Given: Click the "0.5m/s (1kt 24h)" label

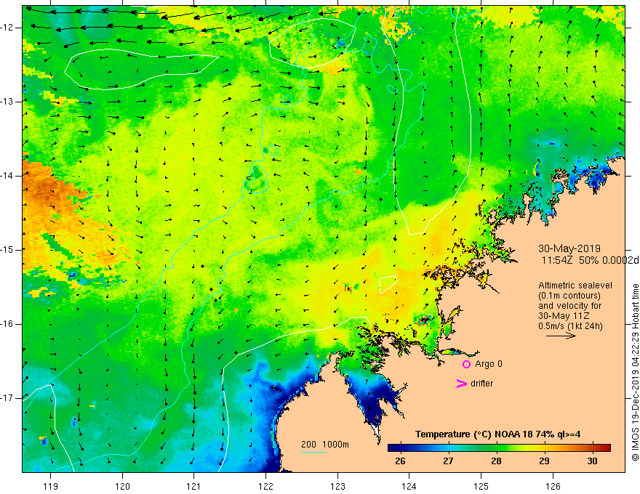Looking at the screenshot, I should pos(570,326).
